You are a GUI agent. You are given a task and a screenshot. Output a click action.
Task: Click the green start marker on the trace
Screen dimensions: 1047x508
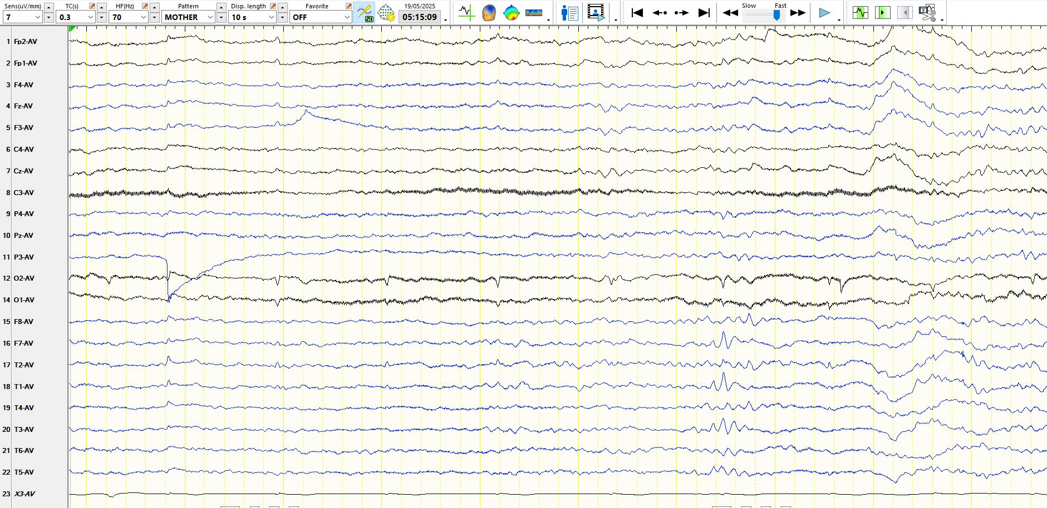[72, 29]
